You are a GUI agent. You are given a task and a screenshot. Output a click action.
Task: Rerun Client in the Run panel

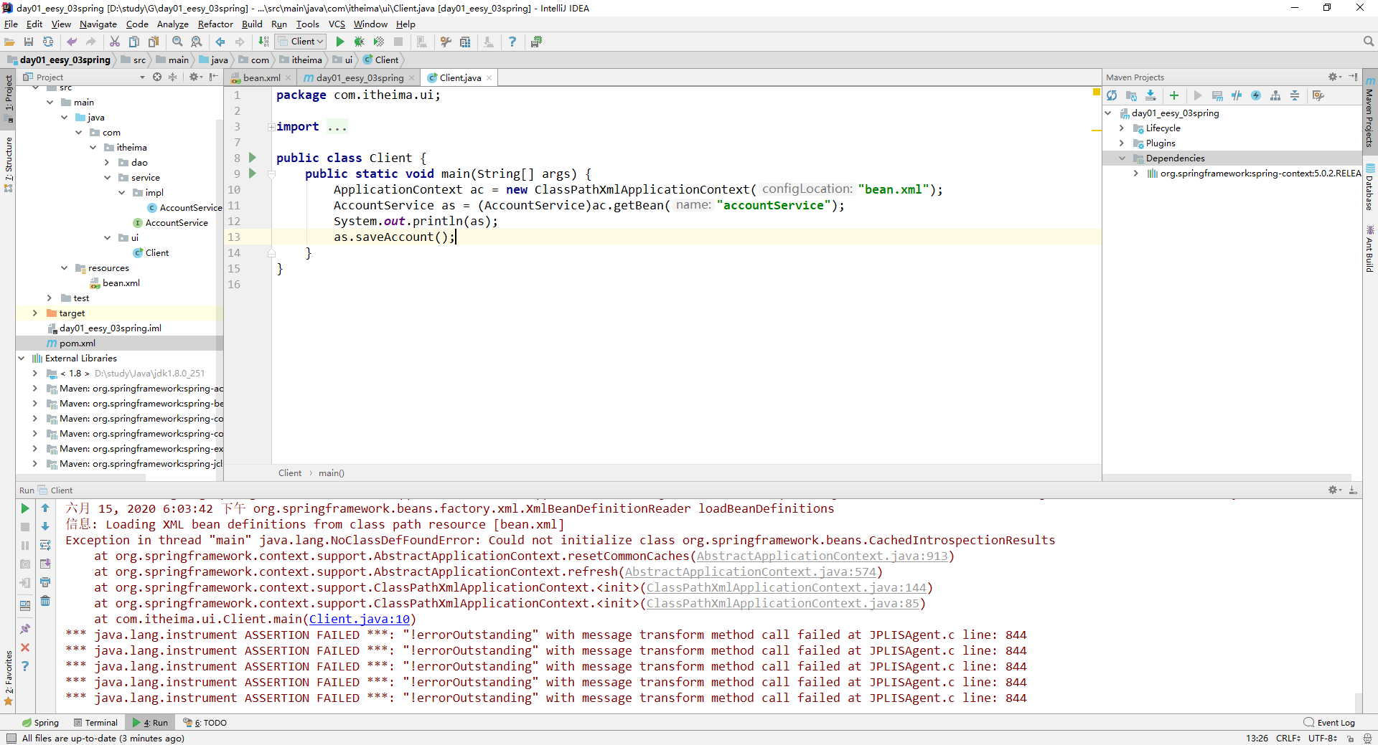pyautogui.click(x=25, y=508)
